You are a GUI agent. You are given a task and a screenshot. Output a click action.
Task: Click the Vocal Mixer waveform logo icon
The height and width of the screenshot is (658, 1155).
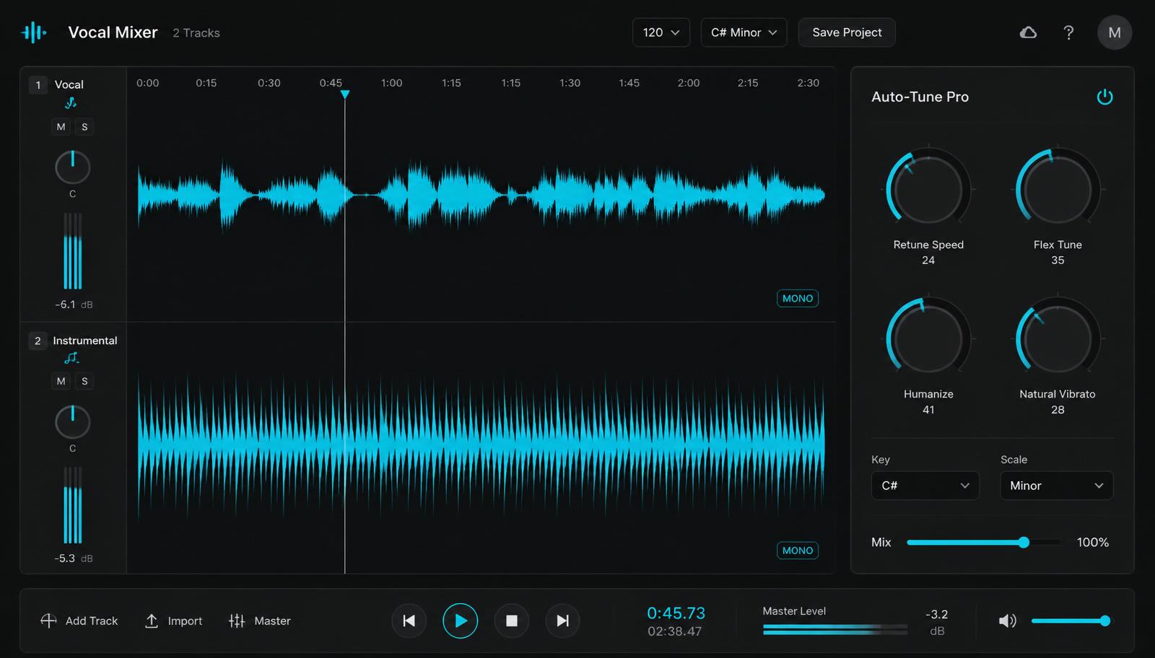coord(34,32)
